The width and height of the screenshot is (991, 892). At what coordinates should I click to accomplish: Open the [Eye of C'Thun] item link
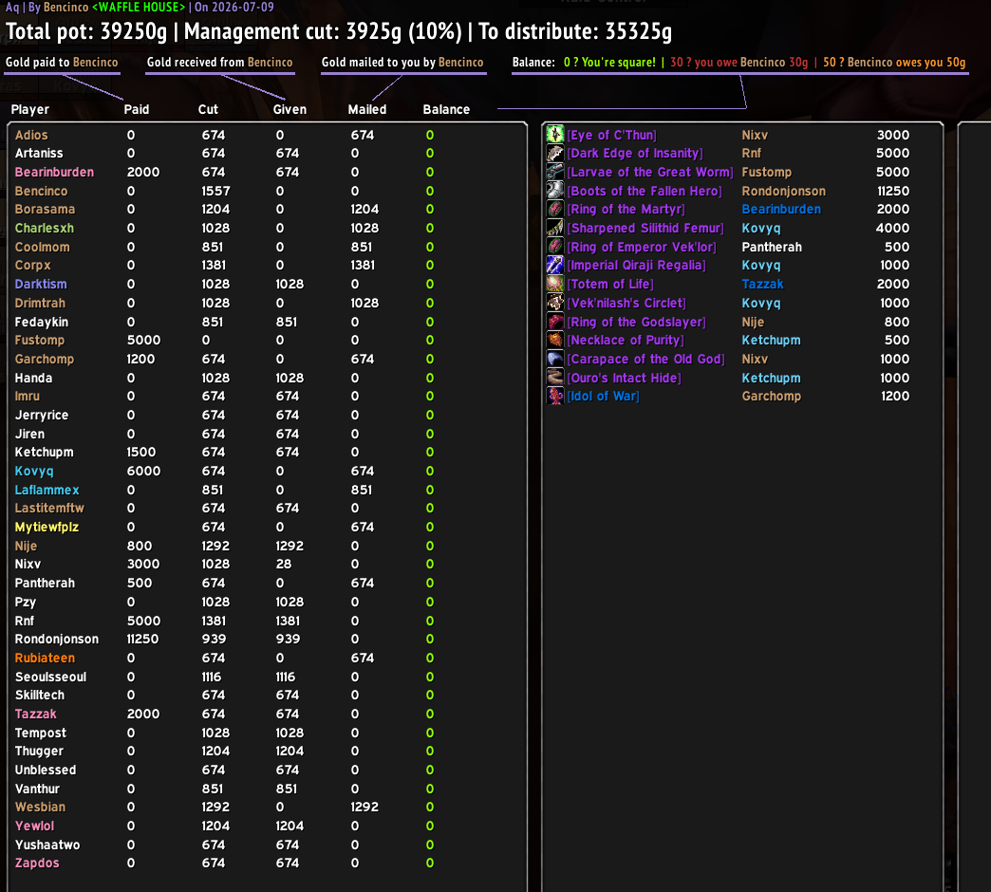pyautogui.click(x=612, y=135)
